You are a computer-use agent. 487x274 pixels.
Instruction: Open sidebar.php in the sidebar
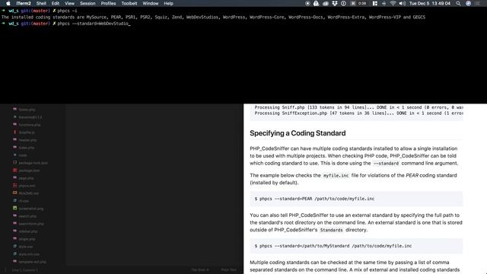[x=28, y=231]
